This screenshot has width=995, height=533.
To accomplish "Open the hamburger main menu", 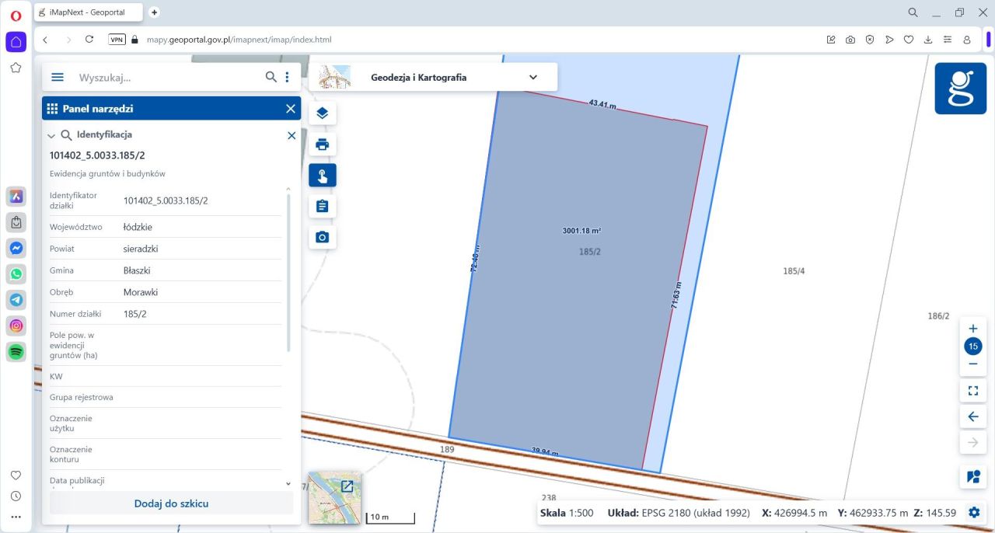I will coord(58,77).
